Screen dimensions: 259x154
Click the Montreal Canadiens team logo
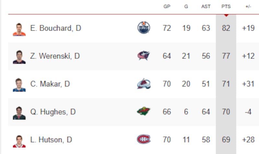(143, 139)
